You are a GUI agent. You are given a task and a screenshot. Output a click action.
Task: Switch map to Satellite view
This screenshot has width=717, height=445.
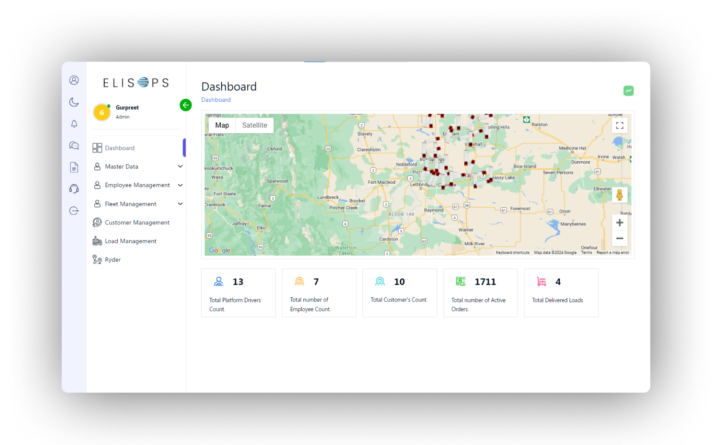pos(254,125)
